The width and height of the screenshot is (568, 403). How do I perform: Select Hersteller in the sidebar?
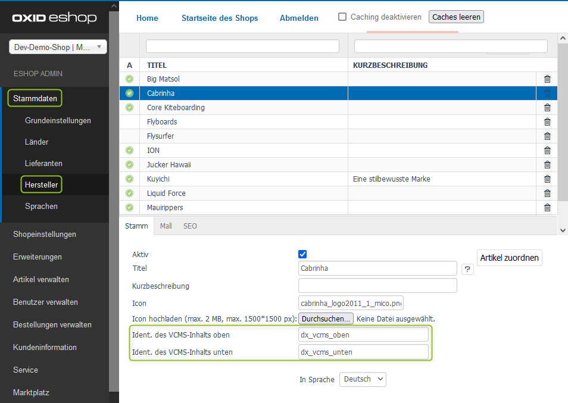click(41, 185)
